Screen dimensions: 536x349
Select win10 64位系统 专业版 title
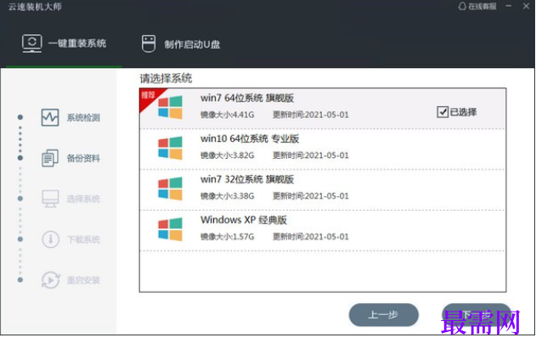[250, 138]
